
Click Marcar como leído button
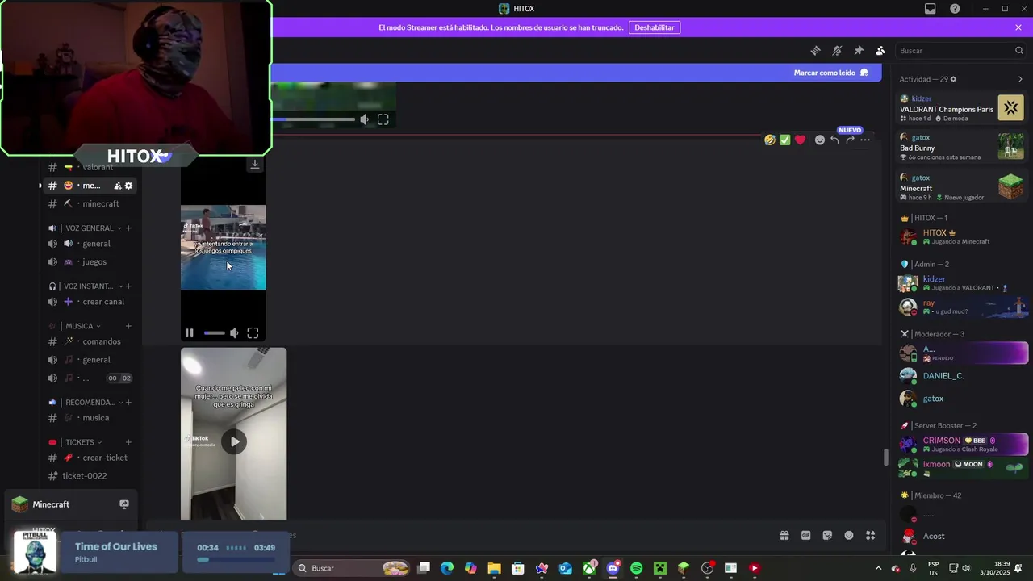[831, 73]
